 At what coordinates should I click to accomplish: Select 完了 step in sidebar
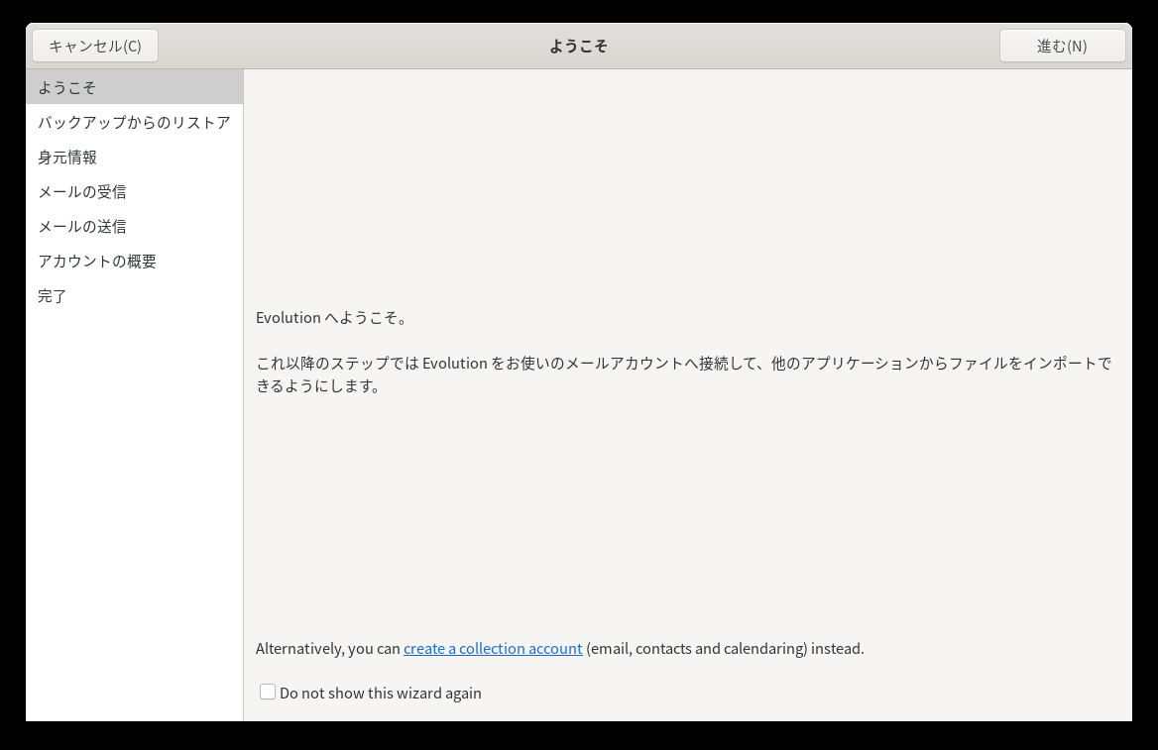(x=135, y=295)
